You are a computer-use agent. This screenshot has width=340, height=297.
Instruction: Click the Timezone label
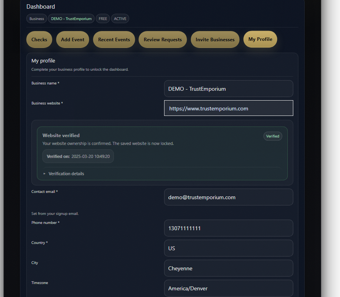click(40, 283)
